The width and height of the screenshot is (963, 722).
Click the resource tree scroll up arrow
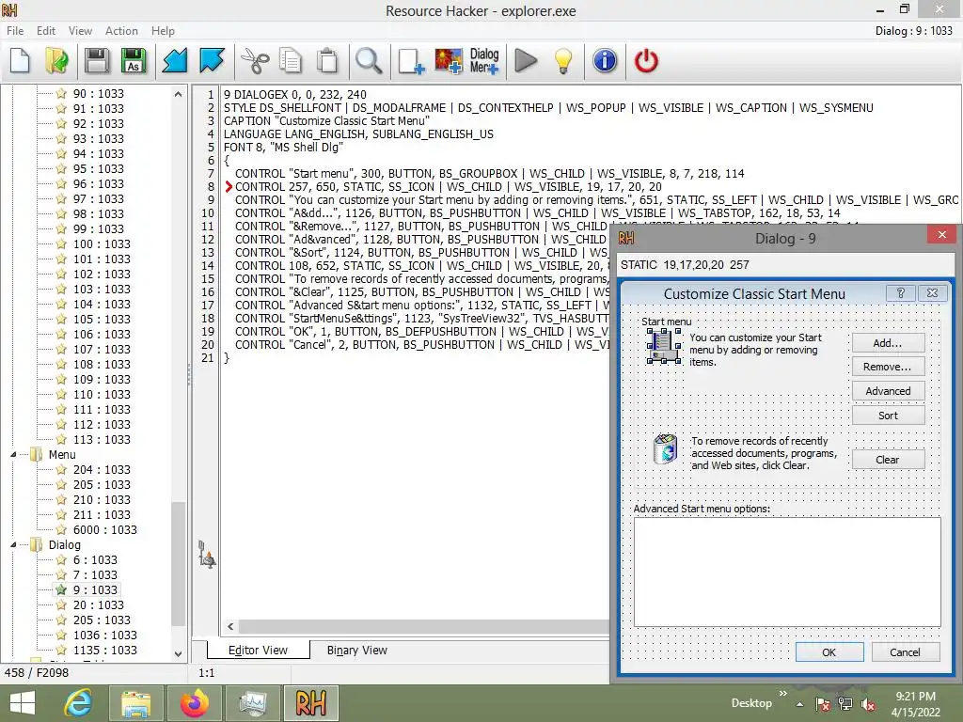pyautogui.click(x=178, y=94)
